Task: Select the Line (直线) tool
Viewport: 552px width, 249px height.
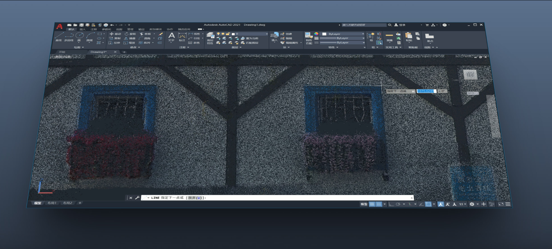Action: coord(59,37)
